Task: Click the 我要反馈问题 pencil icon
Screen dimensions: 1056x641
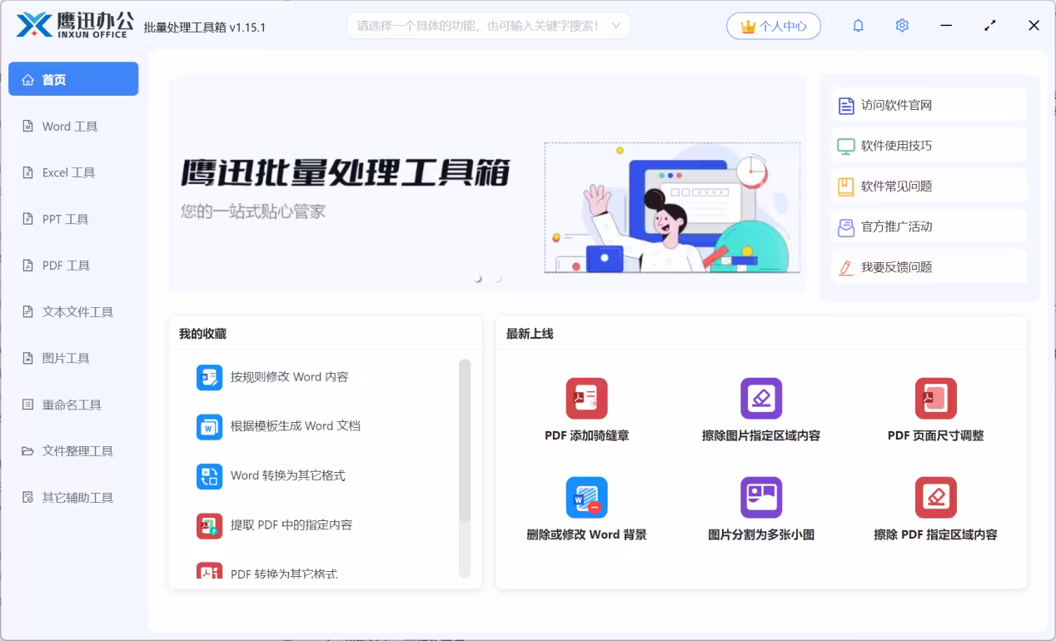Action: click(x=846, y=267)
